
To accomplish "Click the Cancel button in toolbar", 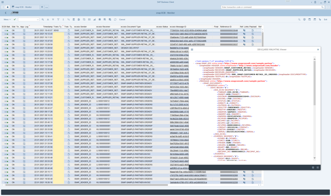I will pyautogui.click(x=122, y=19).
